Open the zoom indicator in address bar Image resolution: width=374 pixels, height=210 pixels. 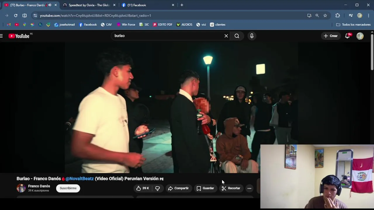coord(317,15)
